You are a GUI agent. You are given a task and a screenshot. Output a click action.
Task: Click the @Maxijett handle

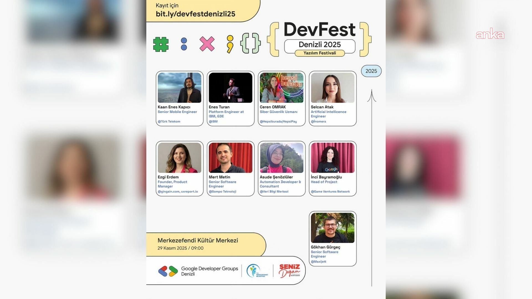click(x=318, y=262)
